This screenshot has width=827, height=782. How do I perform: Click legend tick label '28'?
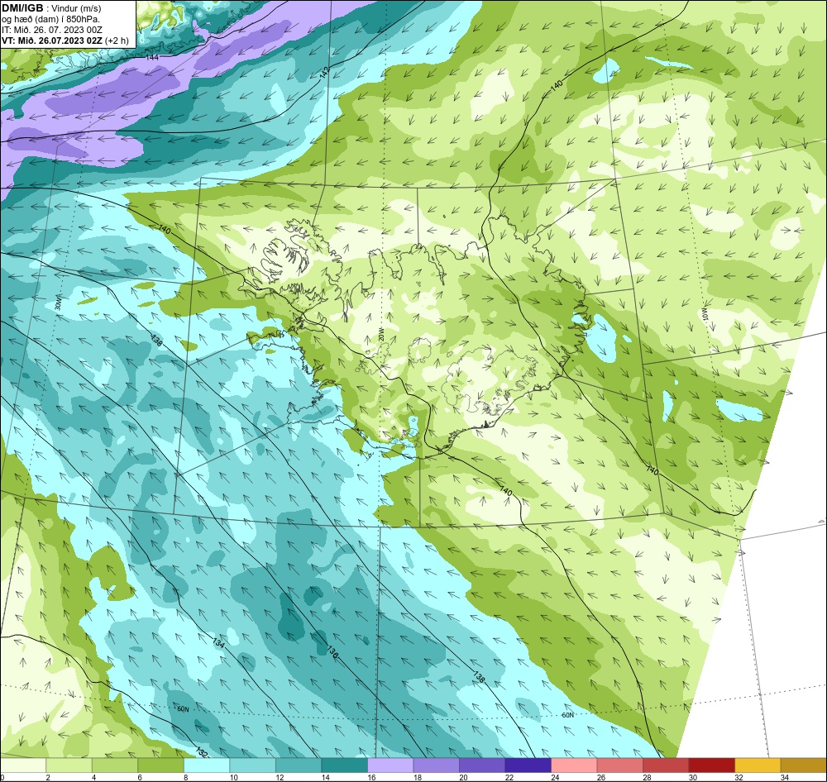pyautogui.click(x=647, y=777)
